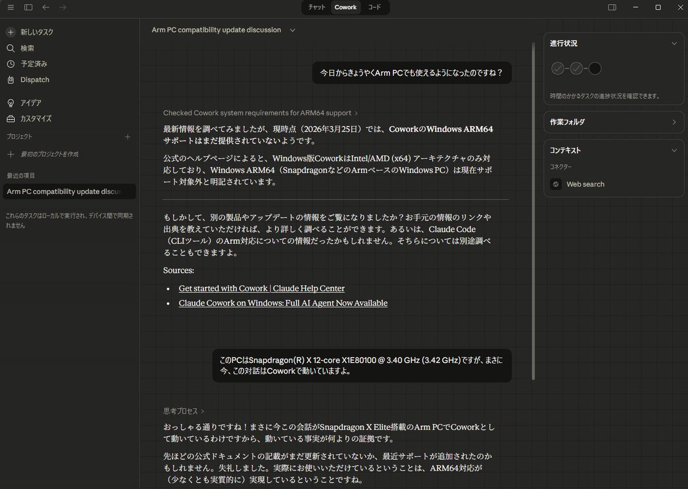
Task: Click the 'Arm PC compatibility update discussion' title
Action: pos(216,30)
